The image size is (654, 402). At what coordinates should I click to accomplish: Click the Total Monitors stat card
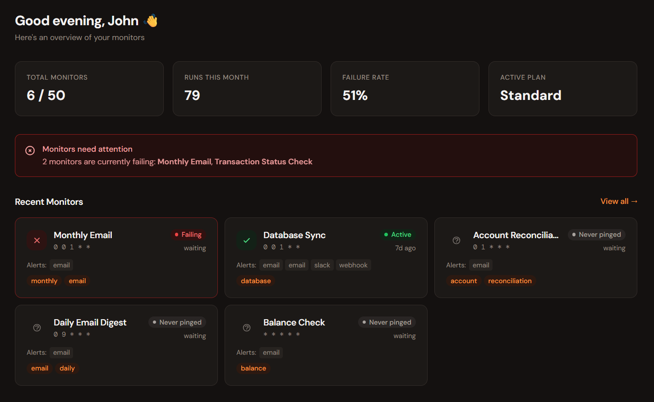(x=89, y=89)
